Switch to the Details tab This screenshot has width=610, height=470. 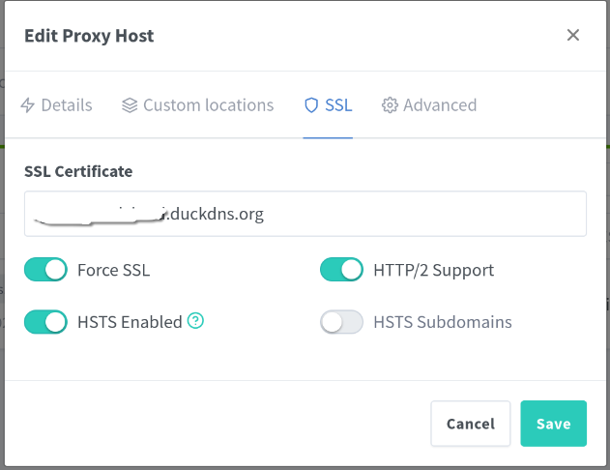67,105
